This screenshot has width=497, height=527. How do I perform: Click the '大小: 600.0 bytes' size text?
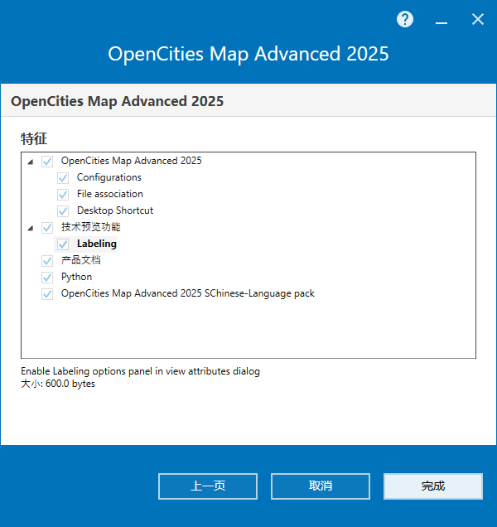[58, 384]
